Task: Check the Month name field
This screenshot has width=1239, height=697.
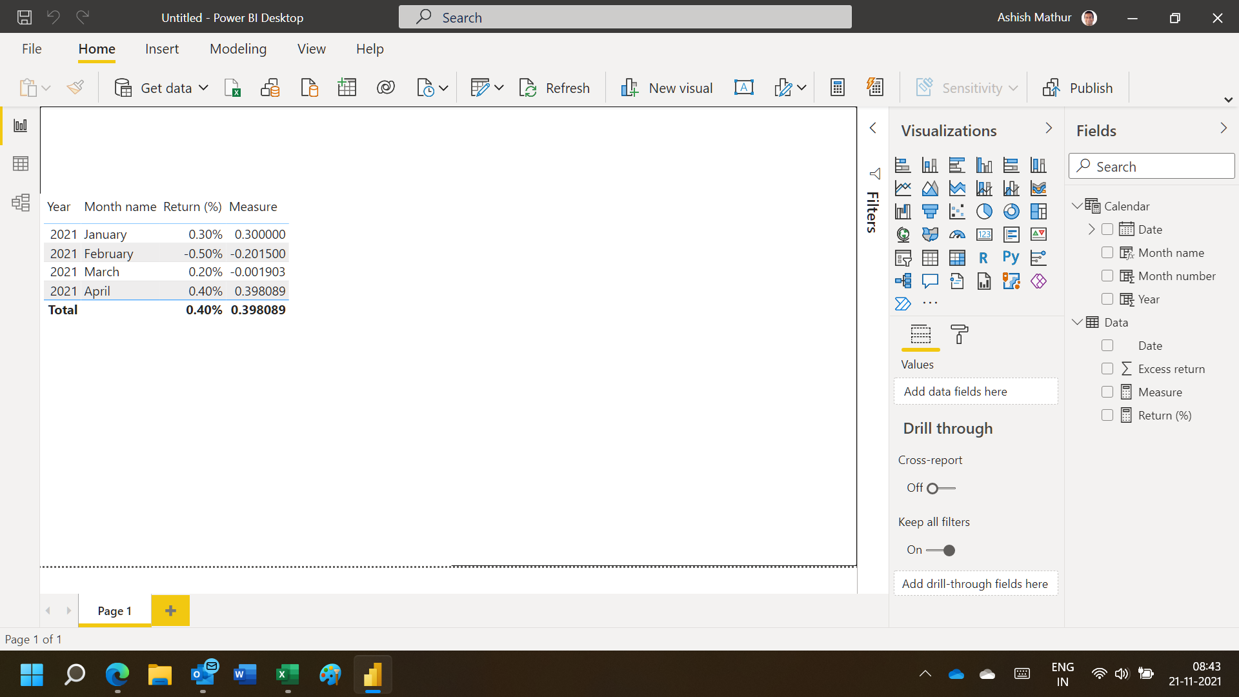Action: click(x=1107, y=252)
